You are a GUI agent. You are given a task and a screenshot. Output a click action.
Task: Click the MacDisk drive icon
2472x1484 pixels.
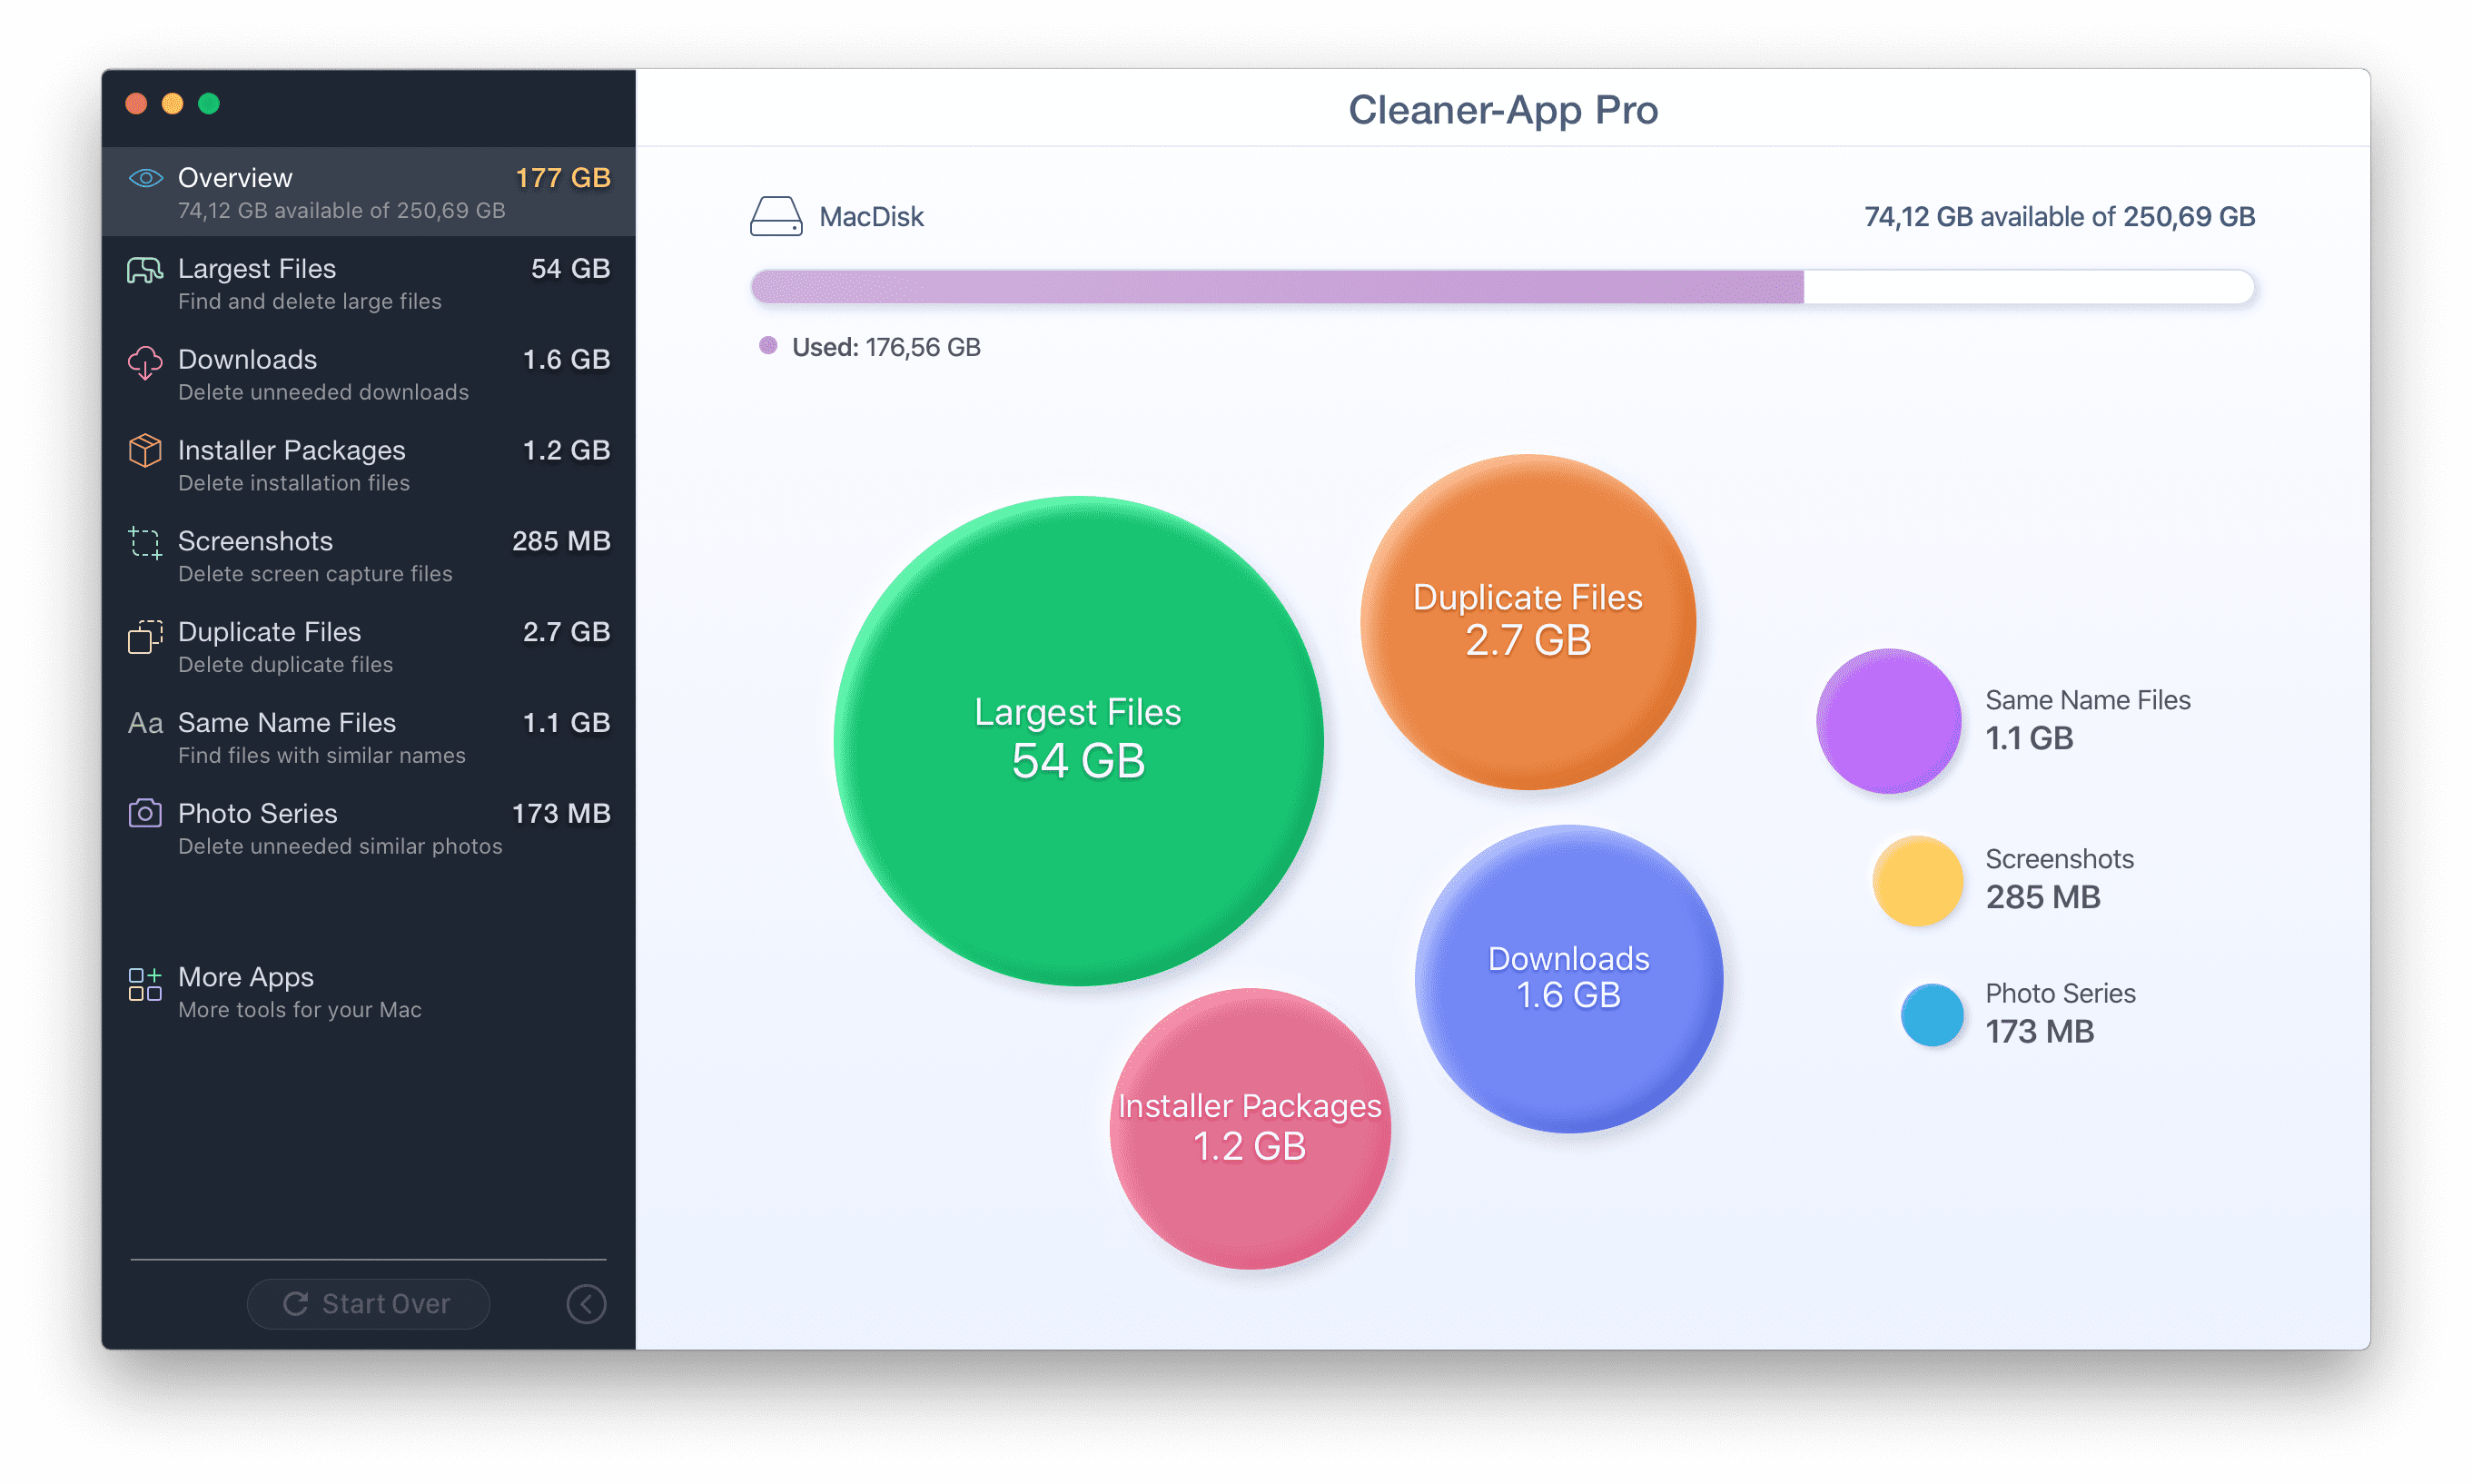point(776,216)
